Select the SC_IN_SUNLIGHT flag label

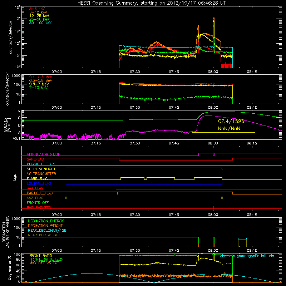tap(41, 169)
